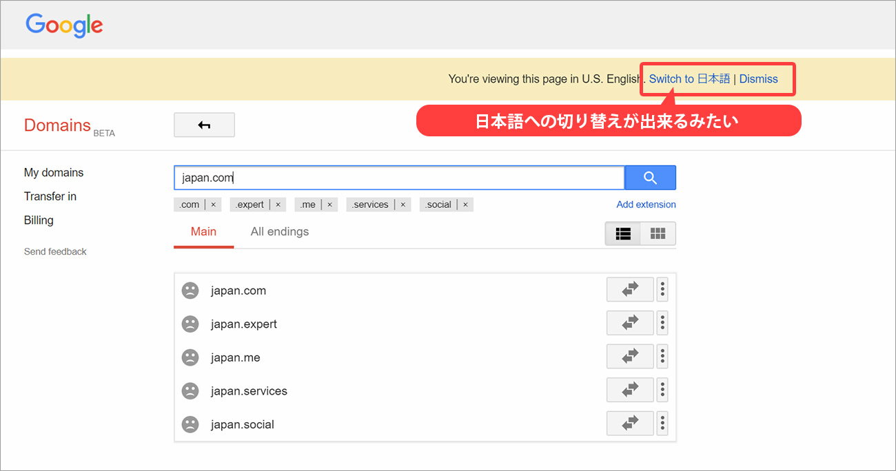
Task: Click transfer arrows button for japan.social
Action: point(630,423)
